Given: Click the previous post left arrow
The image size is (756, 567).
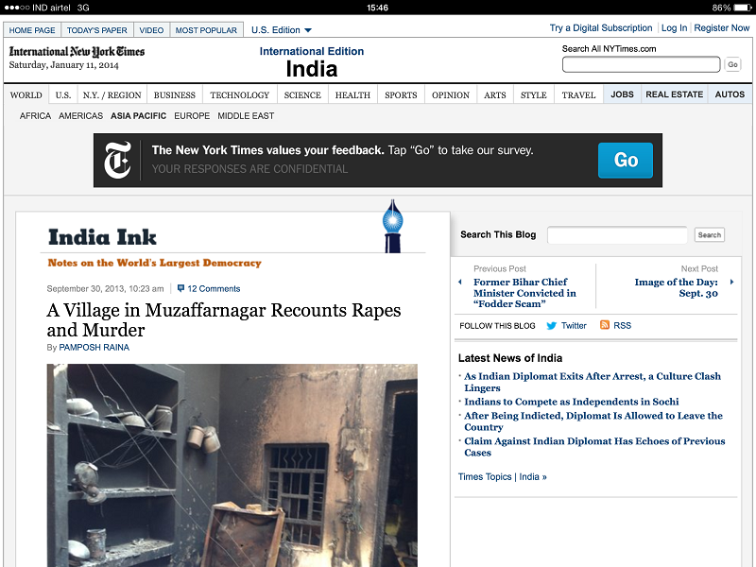Looking at the screenshot, I should [460, 282].
